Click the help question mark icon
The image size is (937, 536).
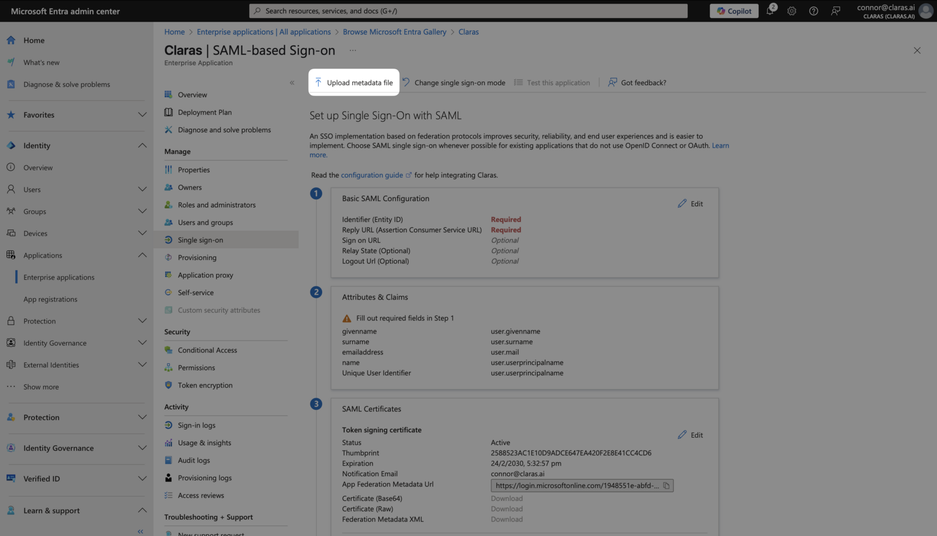[x=813, y=11]
